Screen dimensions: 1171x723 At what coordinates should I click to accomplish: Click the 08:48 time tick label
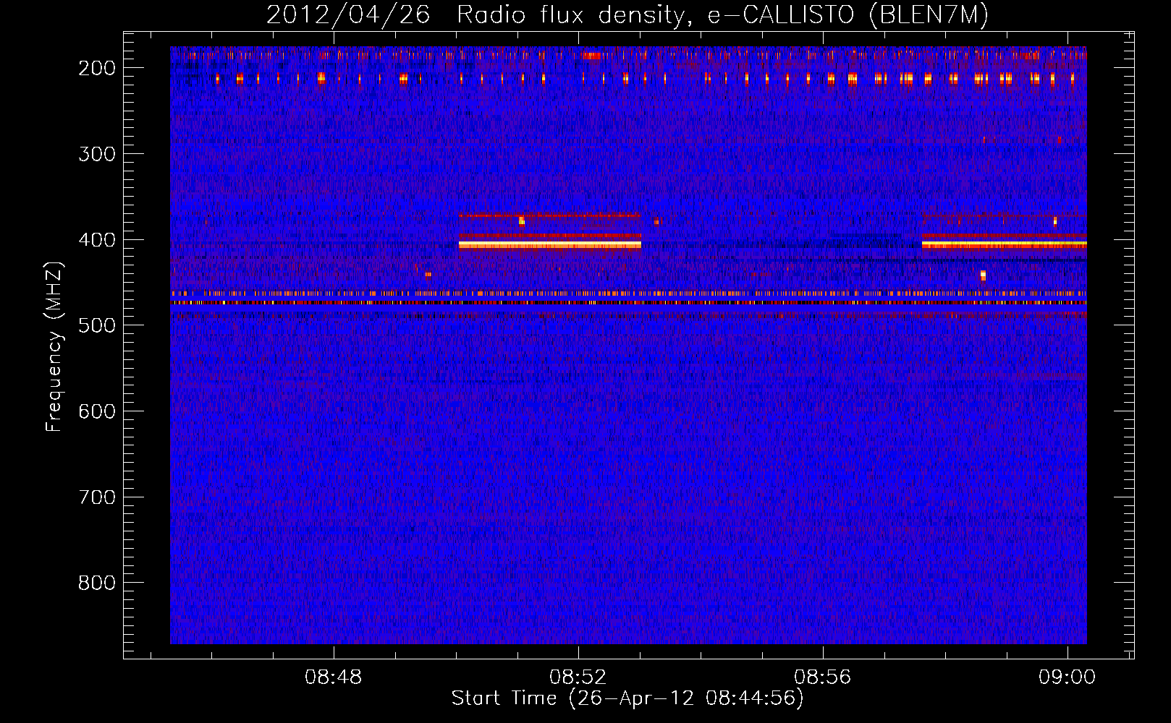click(x=334, y=677)
